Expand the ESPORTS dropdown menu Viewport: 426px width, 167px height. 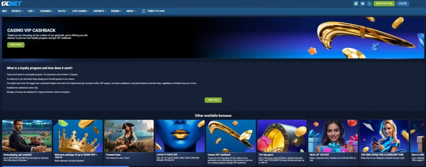pos(100,11)
